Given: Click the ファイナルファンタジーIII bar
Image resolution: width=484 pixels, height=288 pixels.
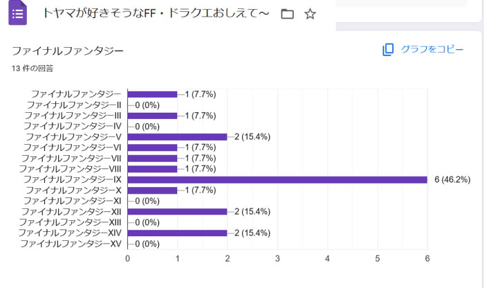Looking at the screenshot, I should 153,116.
